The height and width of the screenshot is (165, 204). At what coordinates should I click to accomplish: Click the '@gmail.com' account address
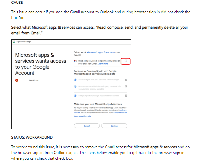[x=33, y=80]
